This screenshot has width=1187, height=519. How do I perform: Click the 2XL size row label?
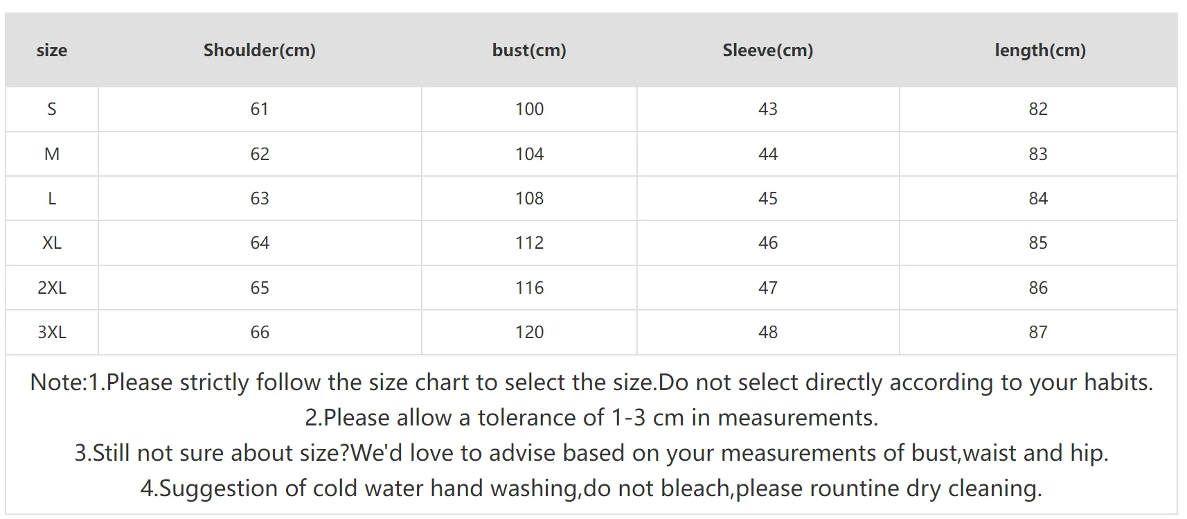tap(52, 288)
